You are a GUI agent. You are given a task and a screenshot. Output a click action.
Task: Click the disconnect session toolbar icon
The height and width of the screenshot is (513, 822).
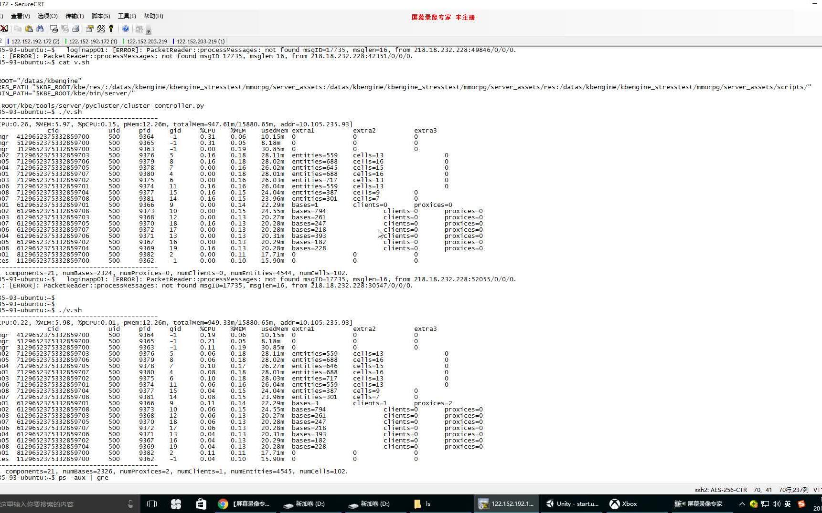(x=4, y=29)
